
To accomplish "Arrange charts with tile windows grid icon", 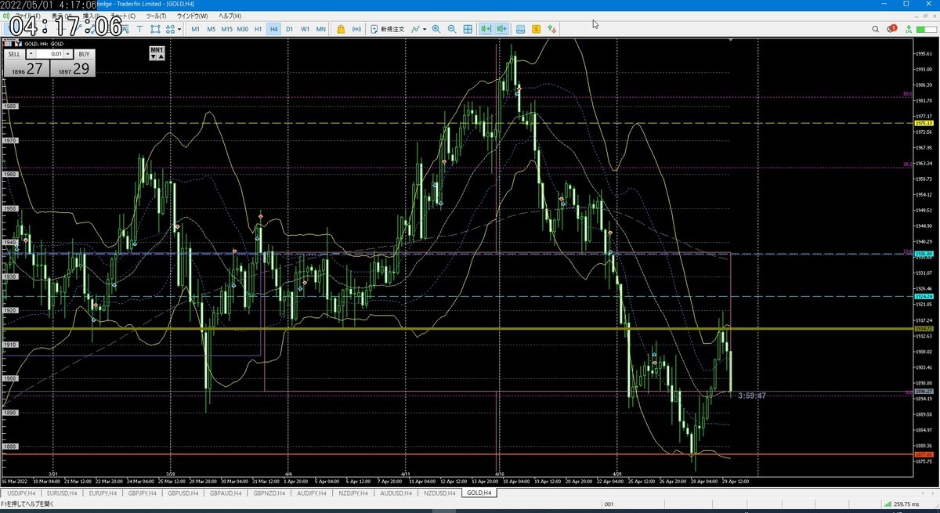I will point(468,29).
